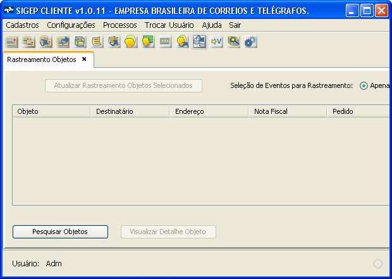Click the gray rectangular label icon
Screen dimensions: 392x279
pos(165,42)
